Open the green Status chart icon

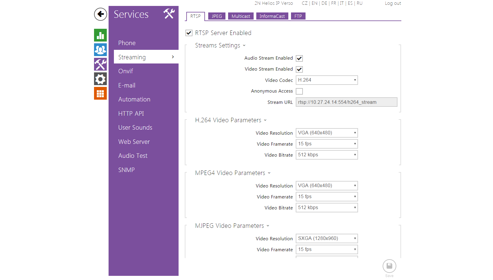100,35
